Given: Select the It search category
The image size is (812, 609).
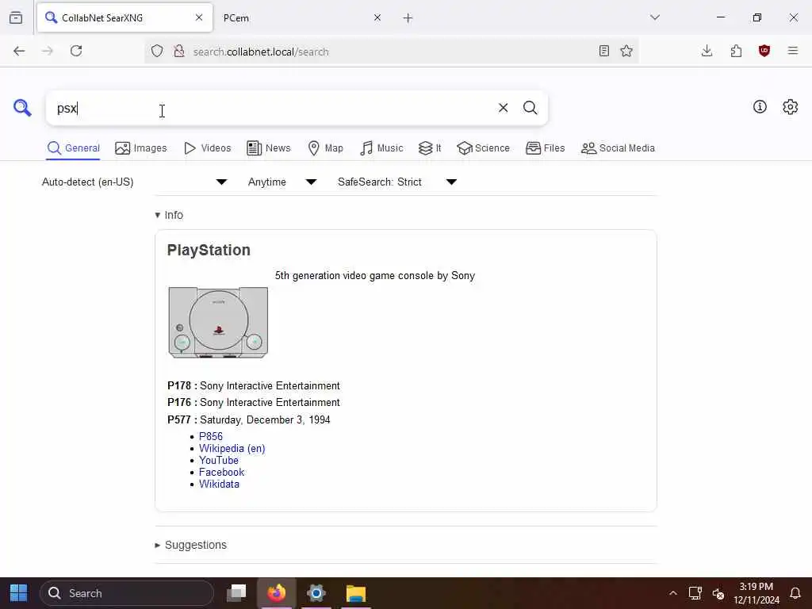Looking at the screenshot, I should pos(430,148).
